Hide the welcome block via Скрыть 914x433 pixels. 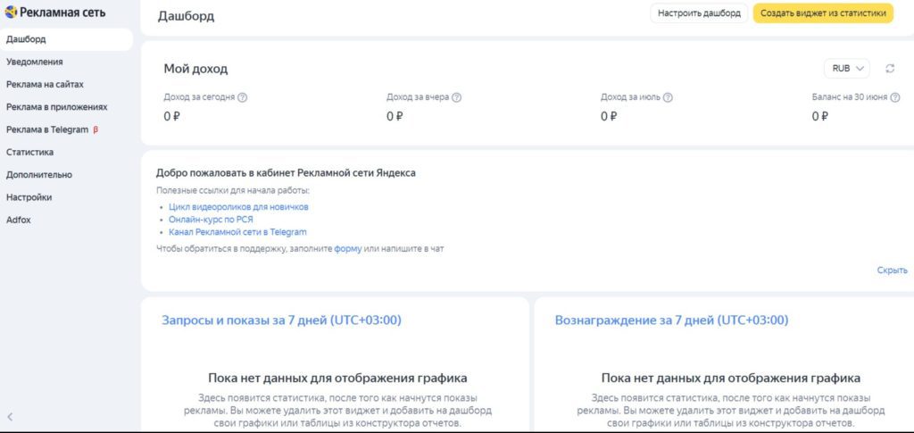pos(892,271)
